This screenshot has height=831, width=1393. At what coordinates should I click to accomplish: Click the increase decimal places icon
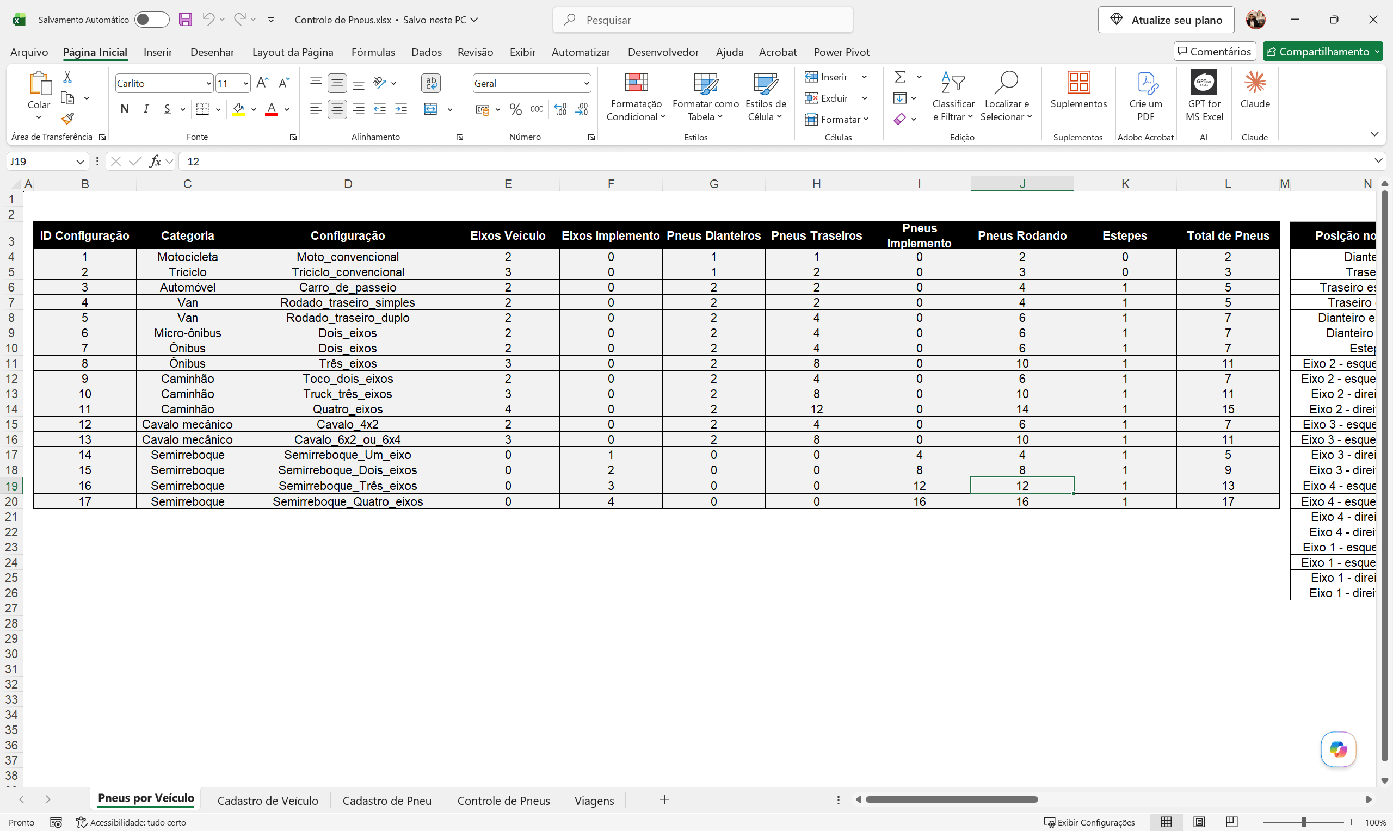point(560,109)
